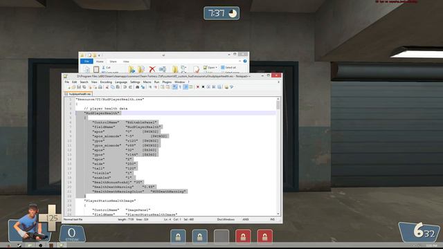Click the Redo arrow in Notepad++ toolbar
Image resolution: width=443 pixels, height=249 pixels.
[x=130, y=87]
